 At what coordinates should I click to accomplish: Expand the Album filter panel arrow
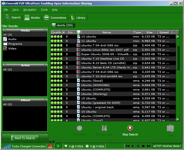45,100
